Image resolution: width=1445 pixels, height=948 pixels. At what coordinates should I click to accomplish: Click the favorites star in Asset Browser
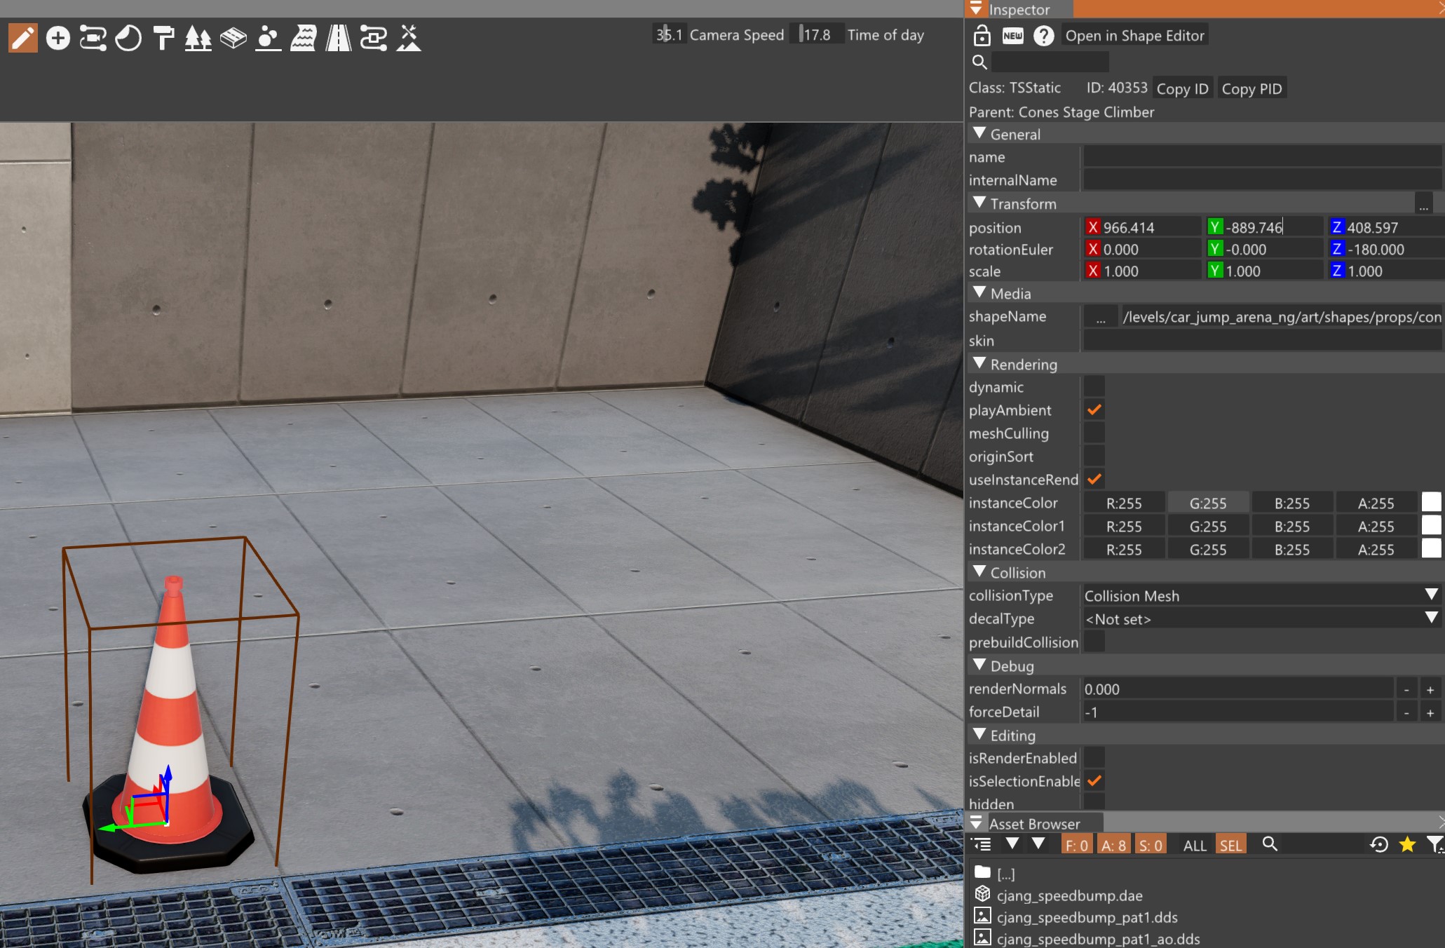[1406, 845]
